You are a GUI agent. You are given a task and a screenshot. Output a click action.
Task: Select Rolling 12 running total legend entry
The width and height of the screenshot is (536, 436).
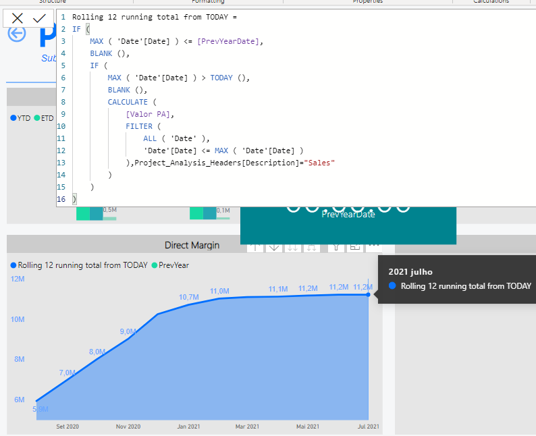[79, 265]
